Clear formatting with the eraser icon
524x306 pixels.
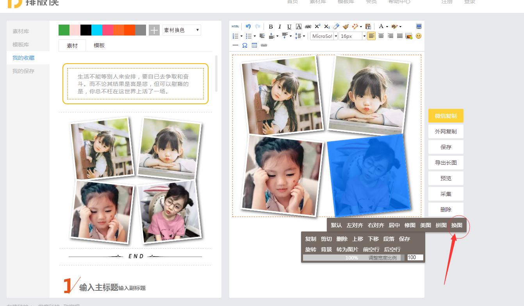[336, 26]
